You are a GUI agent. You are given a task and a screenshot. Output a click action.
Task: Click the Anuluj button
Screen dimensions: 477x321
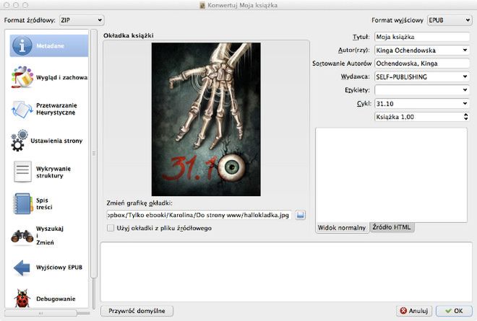pyautogui.click(x=414, y=311)
